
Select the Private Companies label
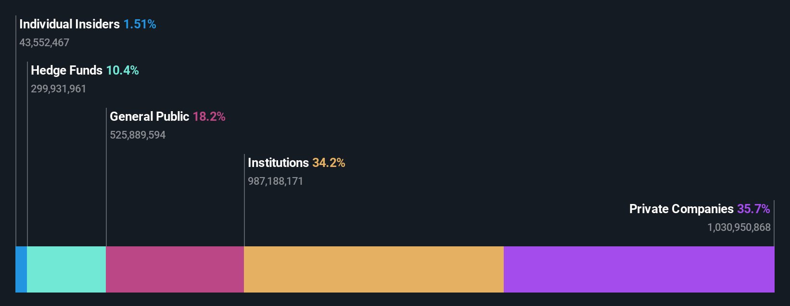681,209
